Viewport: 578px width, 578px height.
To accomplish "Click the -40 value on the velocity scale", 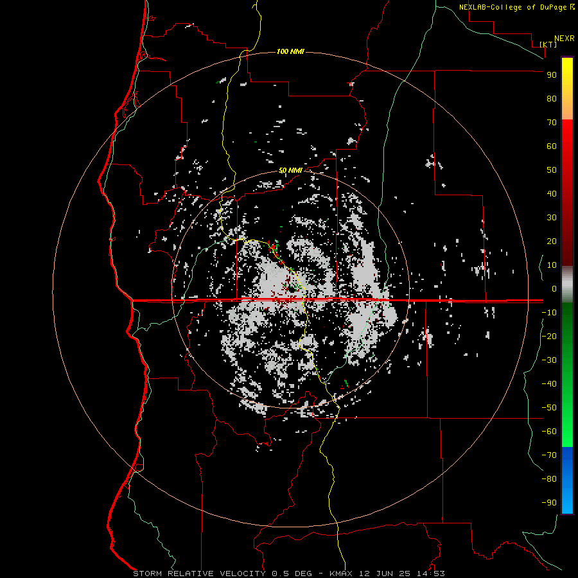I will tap(549, 384).
